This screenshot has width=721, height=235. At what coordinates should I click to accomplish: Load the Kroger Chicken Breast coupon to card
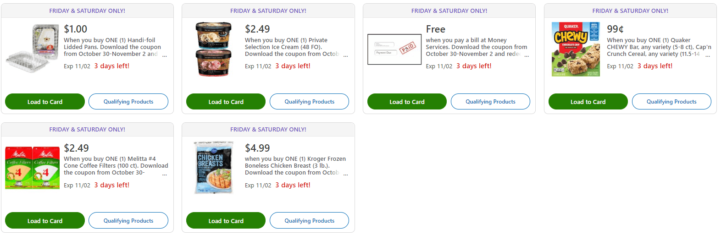[x=226, y=221]
